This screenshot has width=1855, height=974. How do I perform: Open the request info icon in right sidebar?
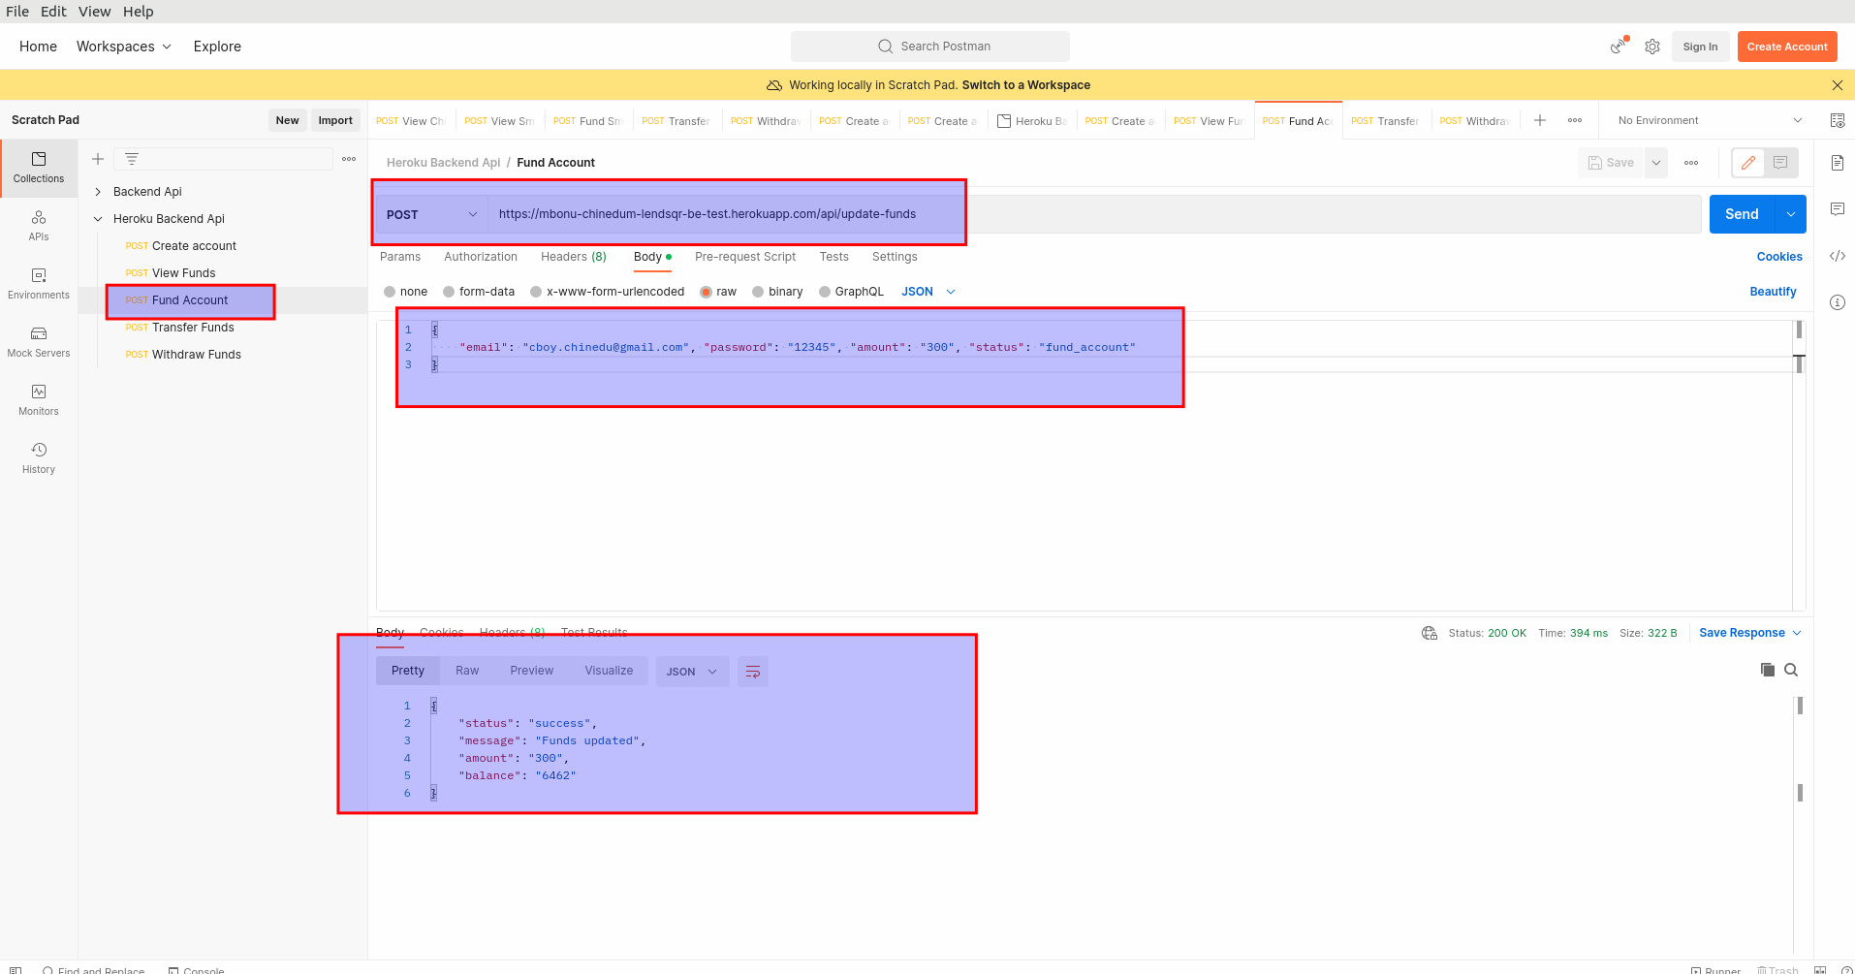coord(1837,302)
